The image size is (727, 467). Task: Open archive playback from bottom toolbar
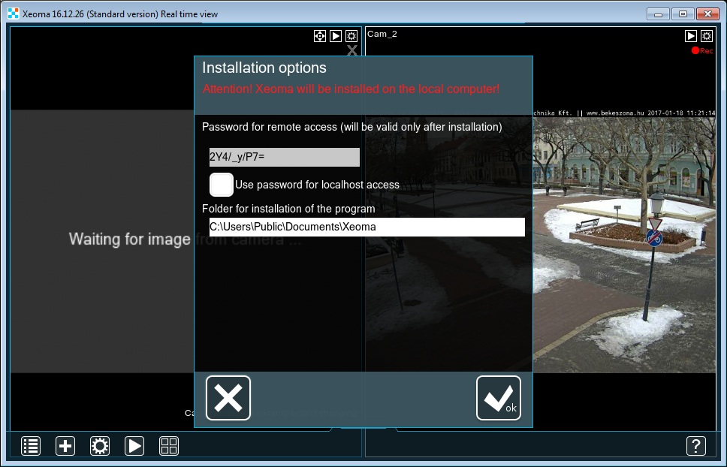click(134, 446)
